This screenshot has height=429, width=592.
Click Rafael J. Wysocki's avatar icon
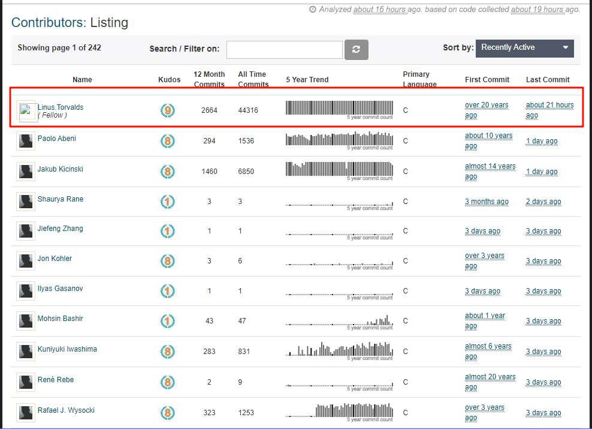tap(26, 413)
